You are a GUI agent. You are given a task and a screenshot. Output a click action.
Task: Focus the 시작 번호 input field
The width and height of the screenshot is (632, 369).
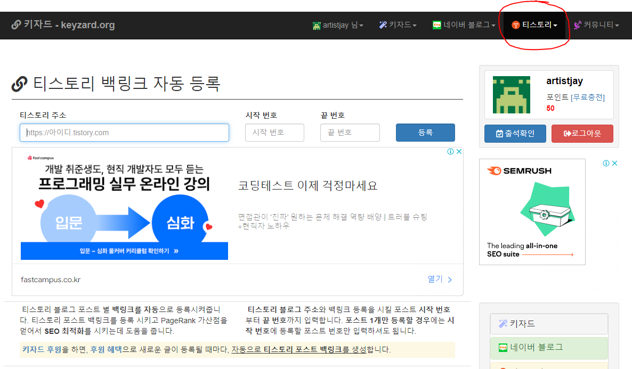click(x=274, y=133)
